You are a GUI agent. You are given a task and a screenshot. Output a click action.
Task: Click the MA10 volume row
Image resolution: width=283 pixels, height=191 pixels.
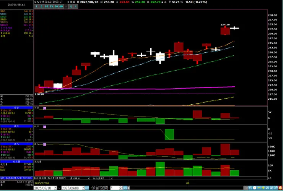16,170
